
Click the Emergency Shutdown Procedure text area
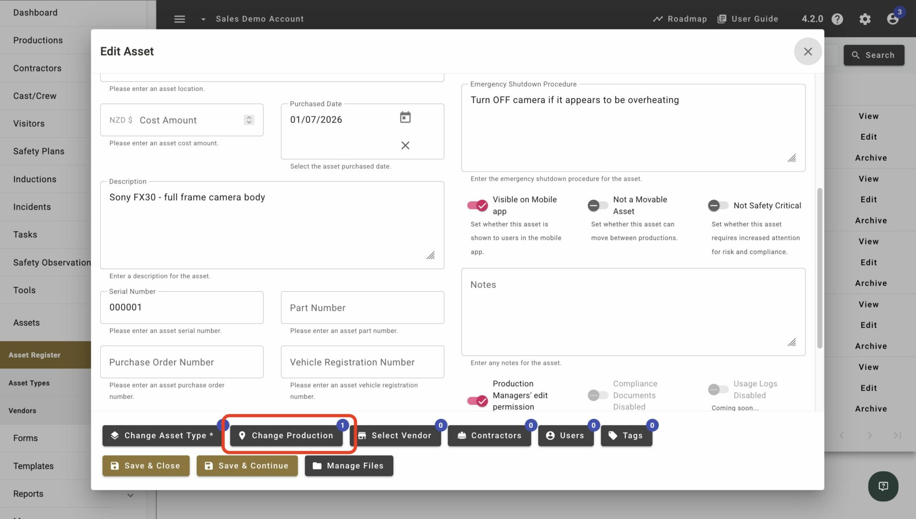pos(633,128)
